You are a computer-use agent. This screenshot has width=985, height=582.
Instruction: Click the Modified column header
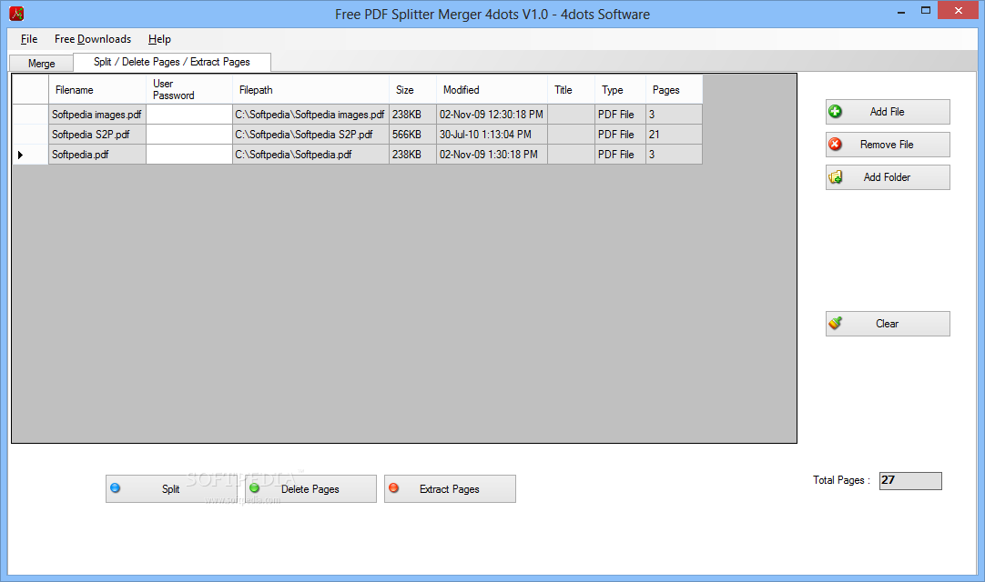pyautogui.click(x=492, y=90)
